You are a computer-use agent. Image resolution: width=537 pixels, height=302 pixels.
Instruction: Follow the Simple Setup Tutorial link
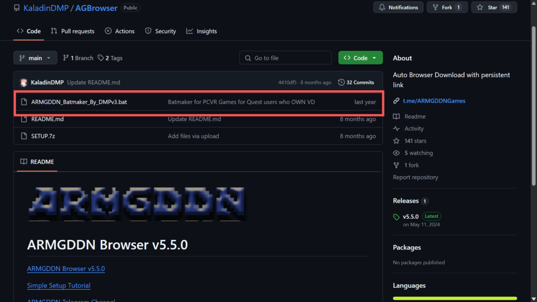(x=59, y=285)
